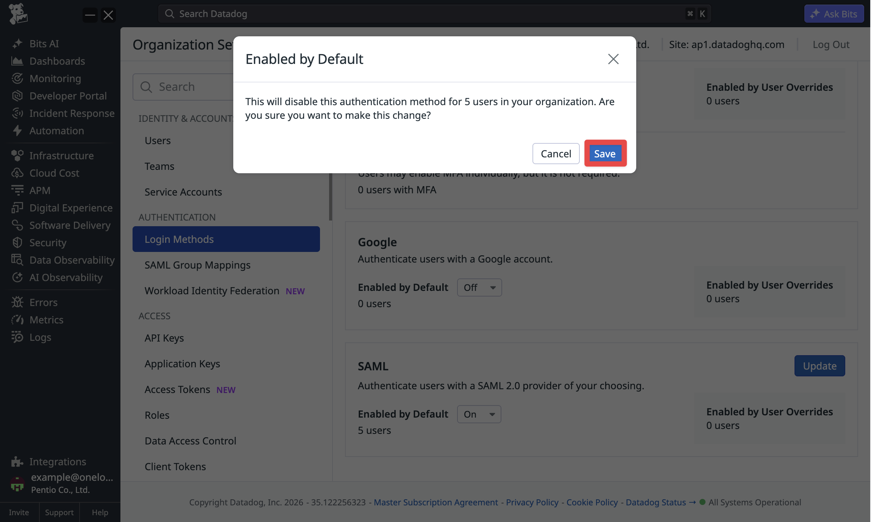Focus the Search Datadog field
Screen dimensions: 871x522
pos(434,14)
